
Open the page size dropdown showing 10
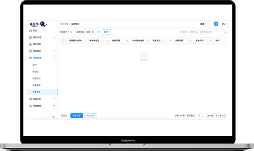(x=200, y=116)
